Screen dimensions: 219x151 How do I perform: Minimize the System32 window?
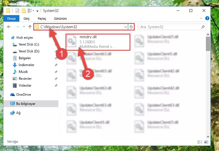click(x=178, y=11)
